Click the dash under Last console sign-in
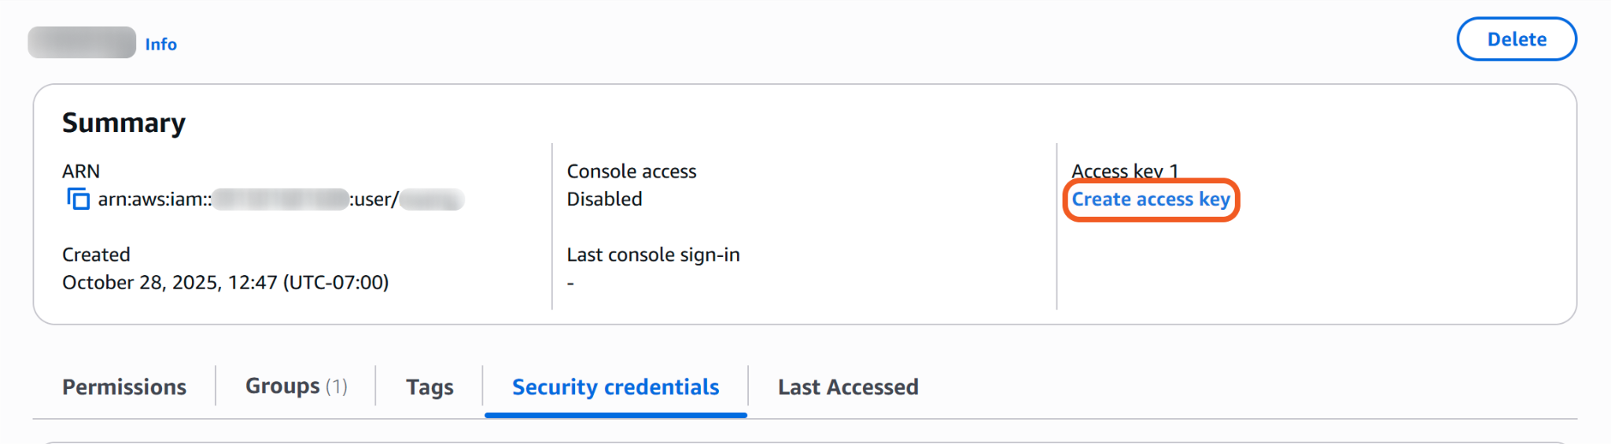Image resolution: width=1611 pixels, height=444 pixels. coord(570,283)
